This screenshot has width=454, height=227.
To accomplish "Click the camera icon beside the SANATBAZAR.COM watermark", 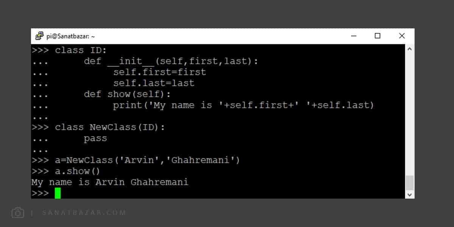I will click(x=18, y=213).
